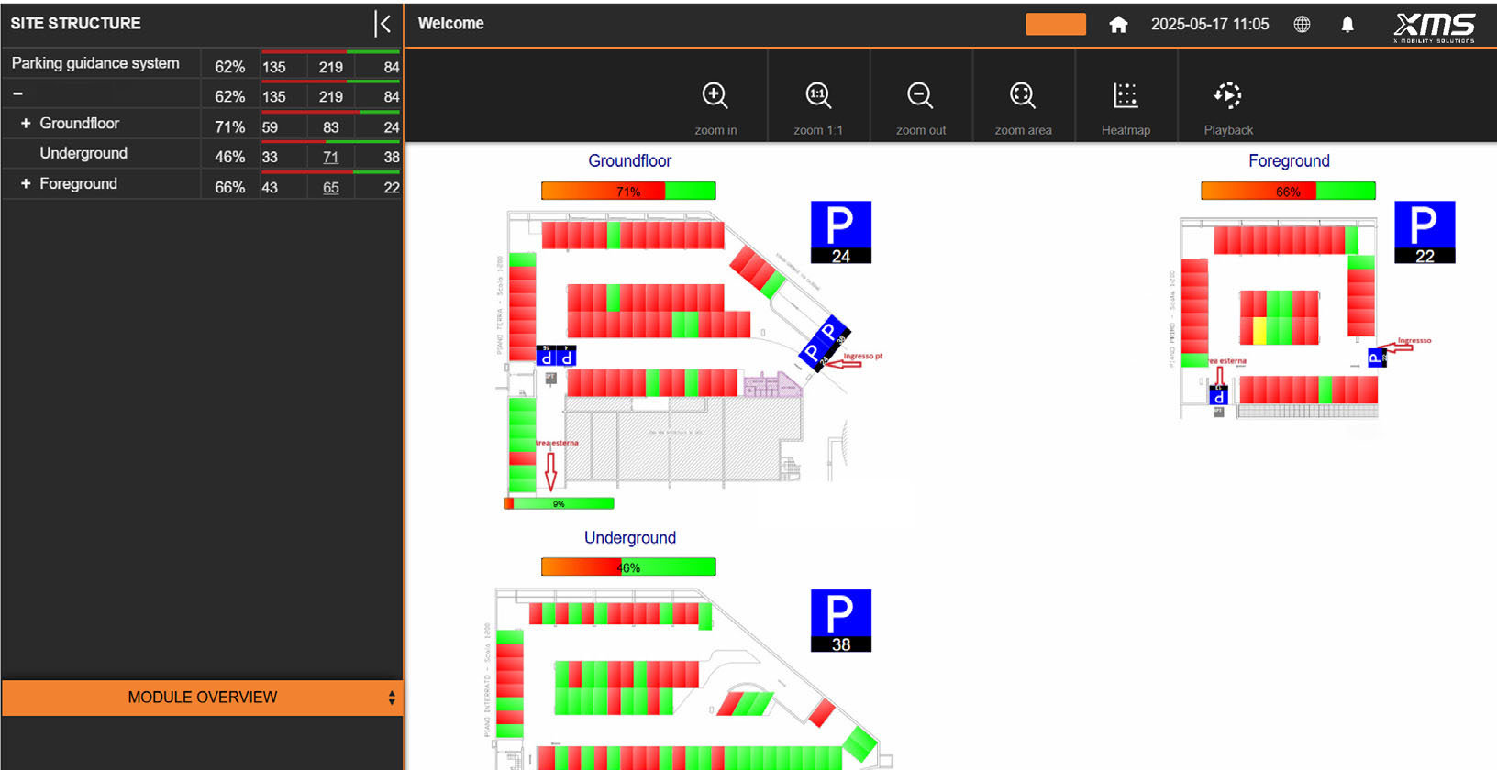Open the Module Overview dropdown
Viewport: 1497px width, 770px height.
pyautogui.click(x=203, y=698)
